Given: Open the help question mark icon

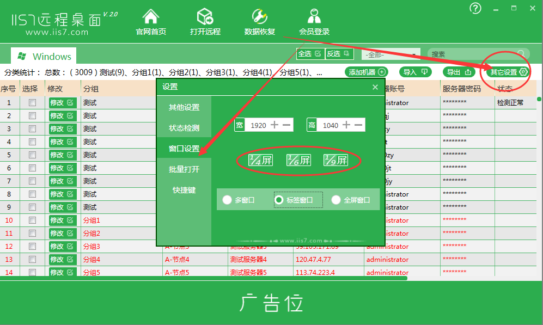Looking at the screenshot, I should pyautogui.click(x=475, y=8).
